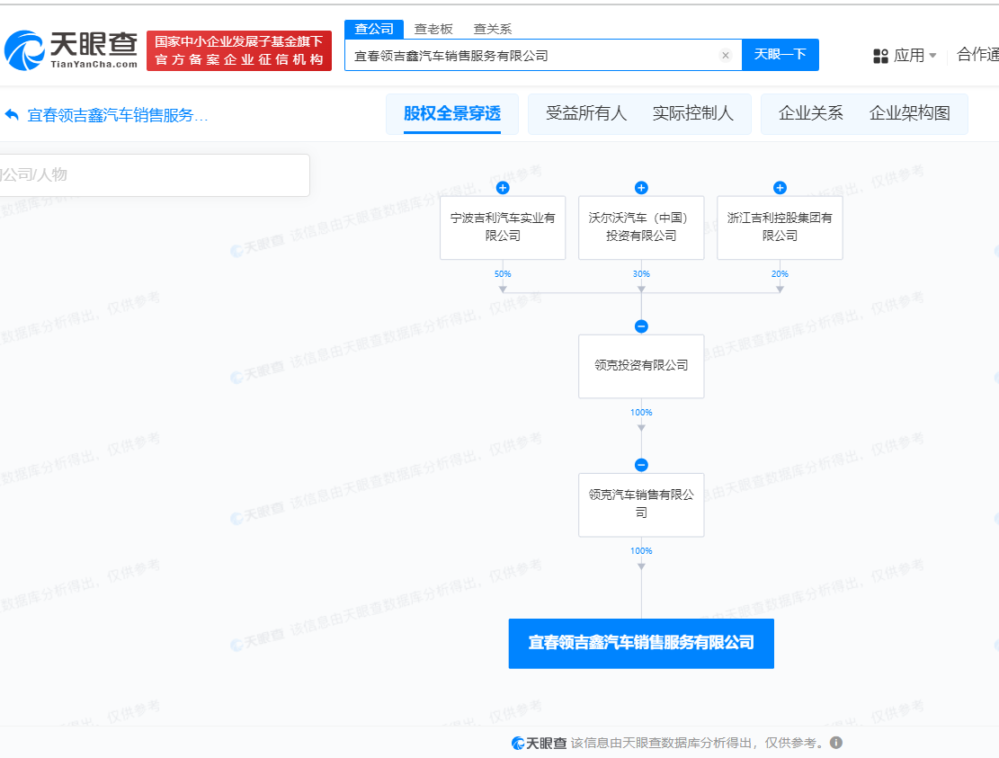Open the 应用 dropdown menu arrow
This screenshot has width=999, height=758.
[x=932, y=56]
